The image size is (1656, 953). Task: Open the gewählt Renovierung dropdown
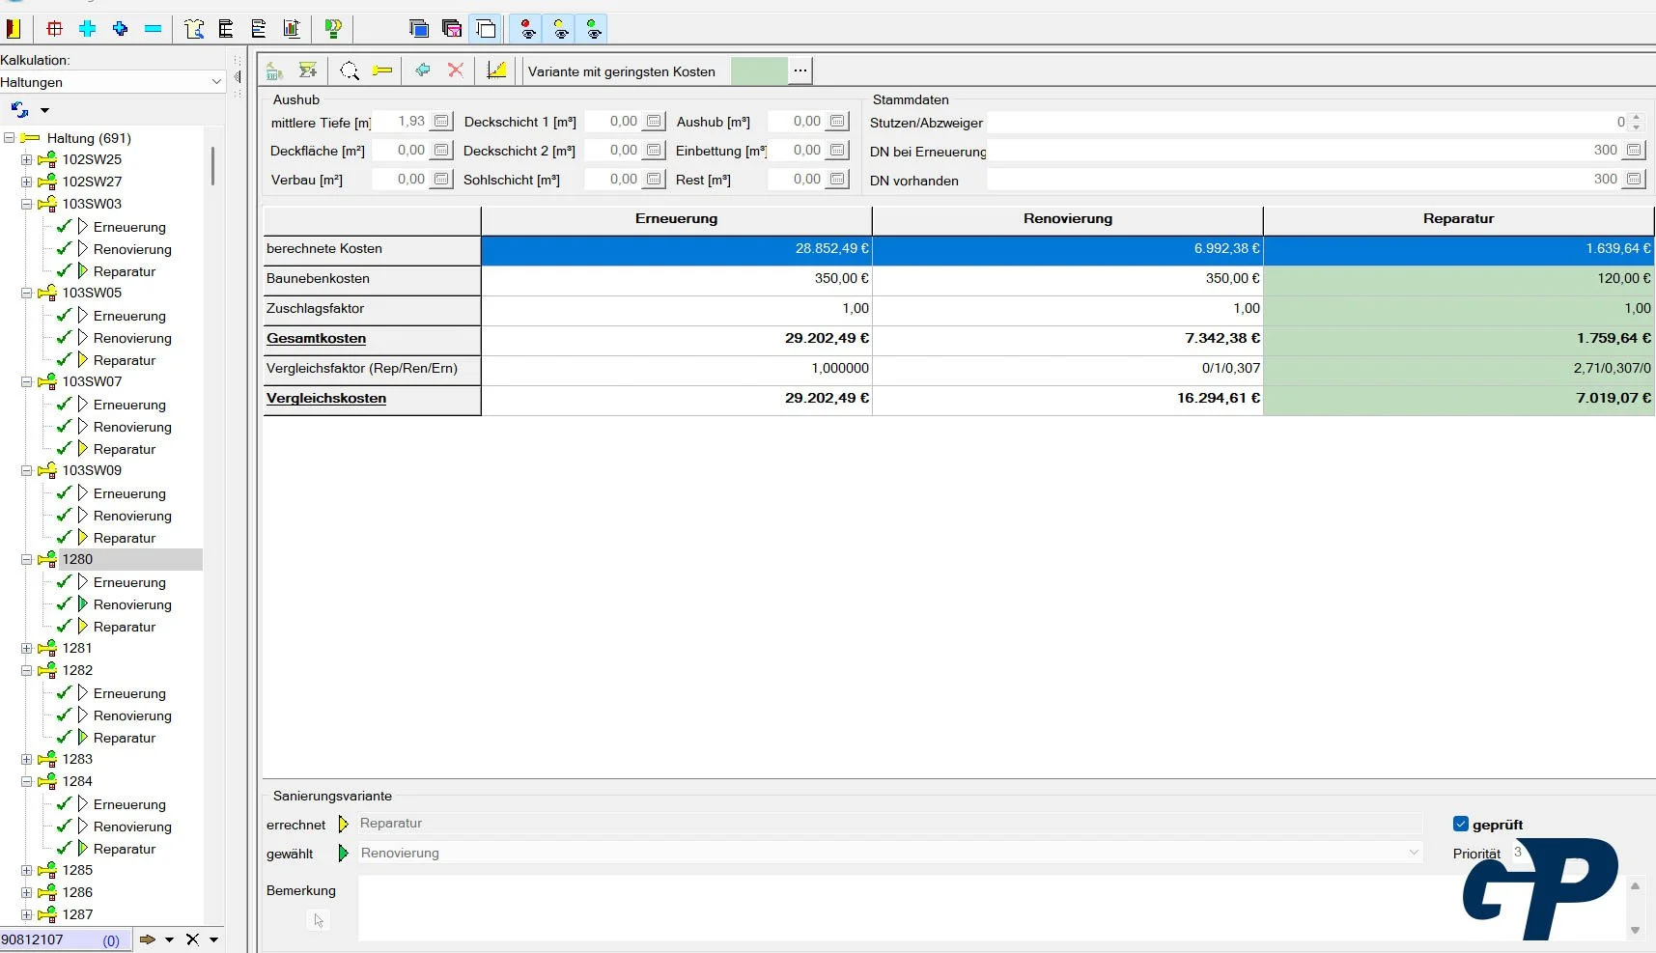pos(1414,853)
